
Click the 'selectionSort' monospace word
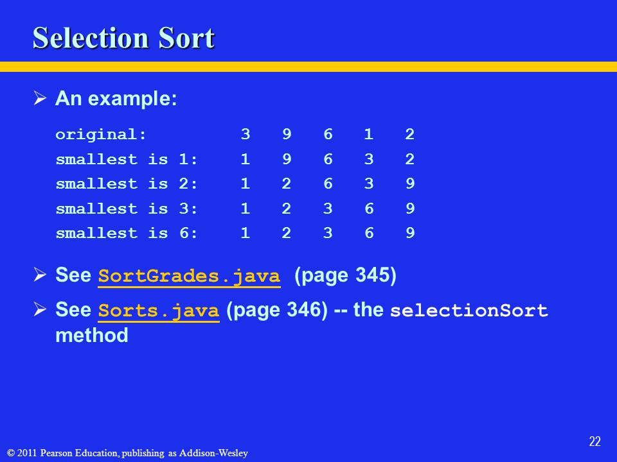(469, 311)
